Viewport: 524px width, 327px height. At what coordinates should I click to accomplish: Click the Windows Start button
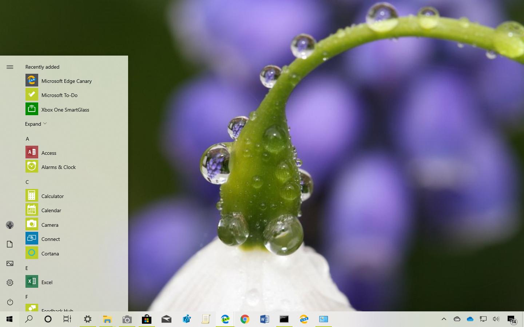click(x=9, y=319)
